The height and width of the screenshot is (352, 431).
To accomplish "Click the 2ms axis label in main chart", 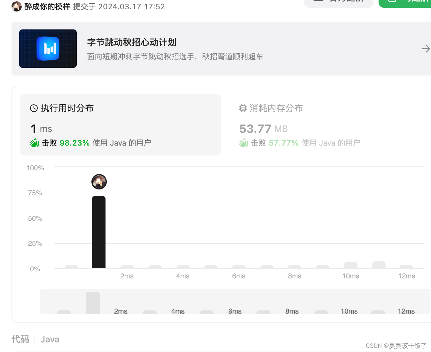I will [127, 276].
